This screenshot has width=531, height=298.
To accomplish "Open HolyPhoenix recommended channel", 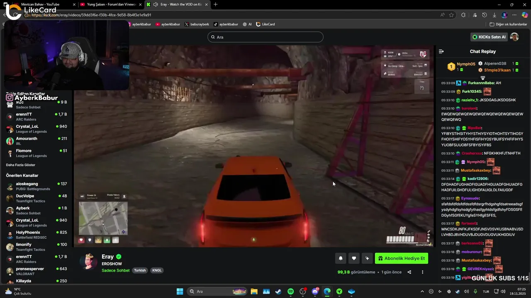I will (x=37, y=235).
